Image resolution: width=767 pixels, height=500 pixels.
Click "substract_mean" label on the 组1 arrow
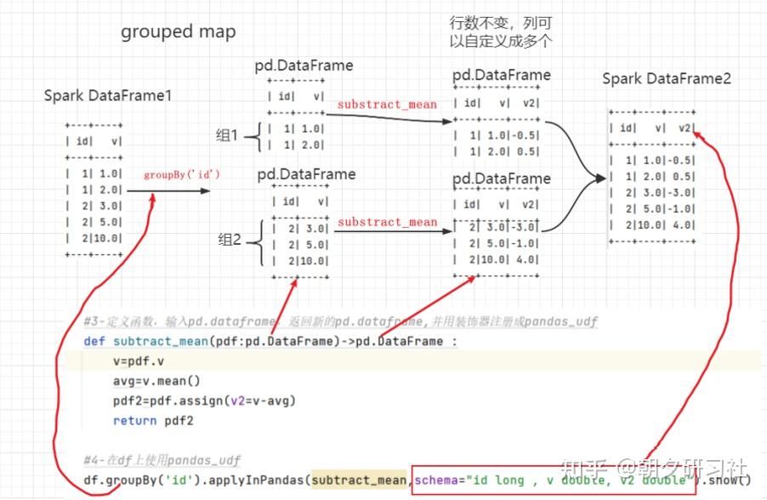tap(387, 105)
